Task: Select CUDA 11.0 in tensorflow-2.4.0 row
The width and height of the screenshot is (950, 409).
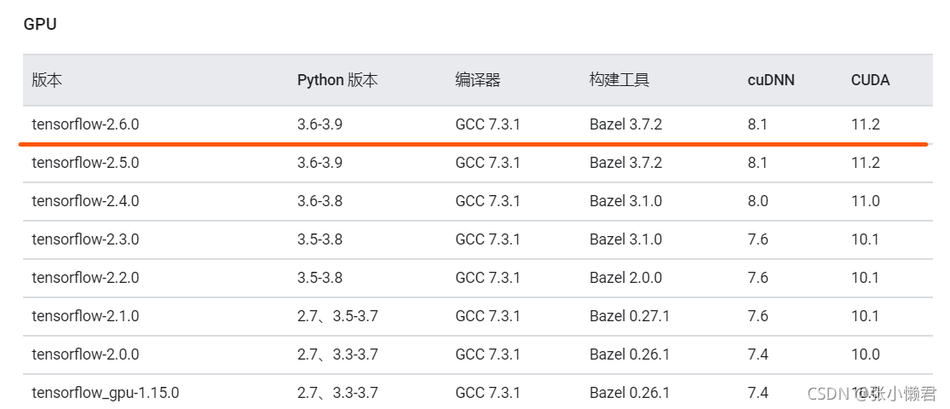Action: [x=865, y=200]
